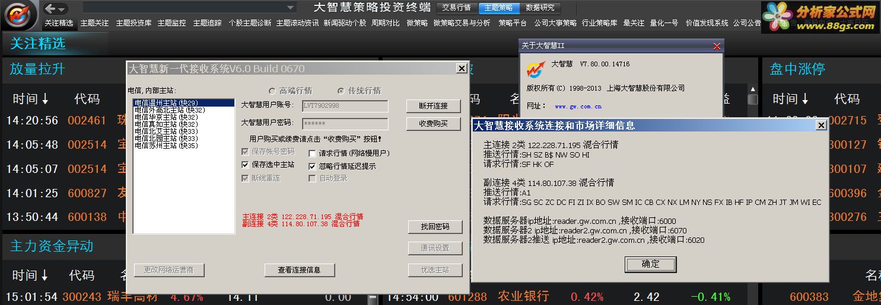Click 大智慧用户密码 input field
The width and height of the screenshot is (881, 305).
(345, 124)
